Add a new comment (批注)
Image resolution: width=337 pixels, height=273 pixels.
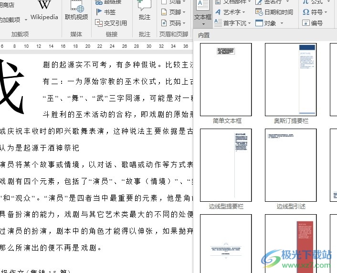[x=145, y=11]
